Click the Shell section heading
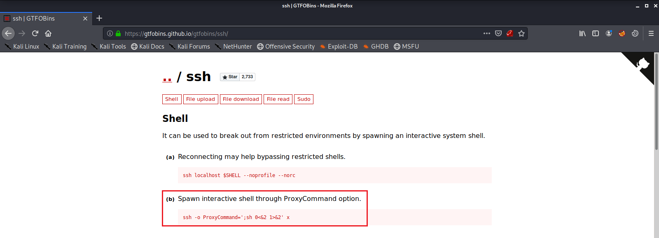 coord(175,119)
